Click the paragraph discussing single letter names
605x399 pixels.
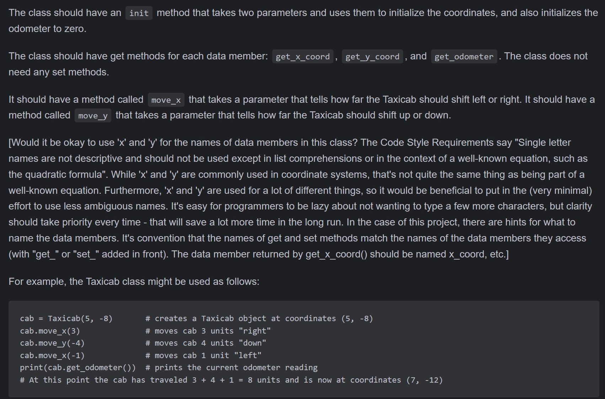point(302,198)
